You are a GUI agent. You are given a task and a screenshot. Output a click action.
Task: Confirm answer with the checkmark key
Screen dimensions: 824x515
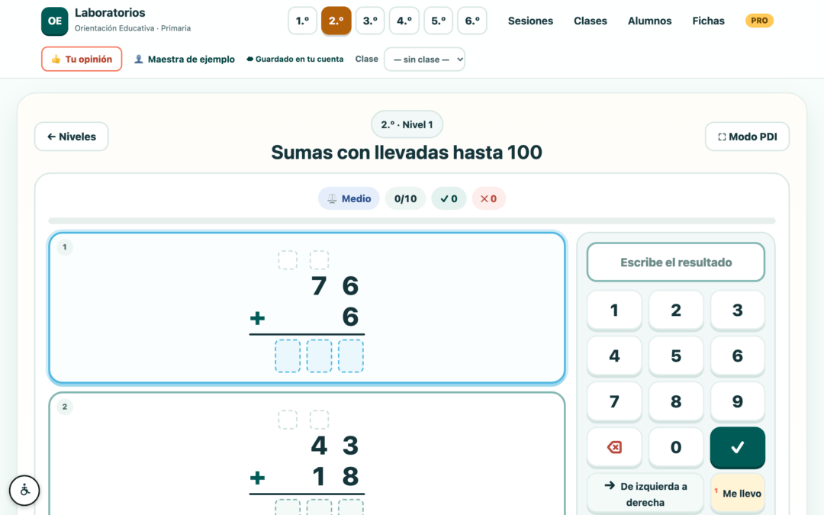click(x=737, y=447)
